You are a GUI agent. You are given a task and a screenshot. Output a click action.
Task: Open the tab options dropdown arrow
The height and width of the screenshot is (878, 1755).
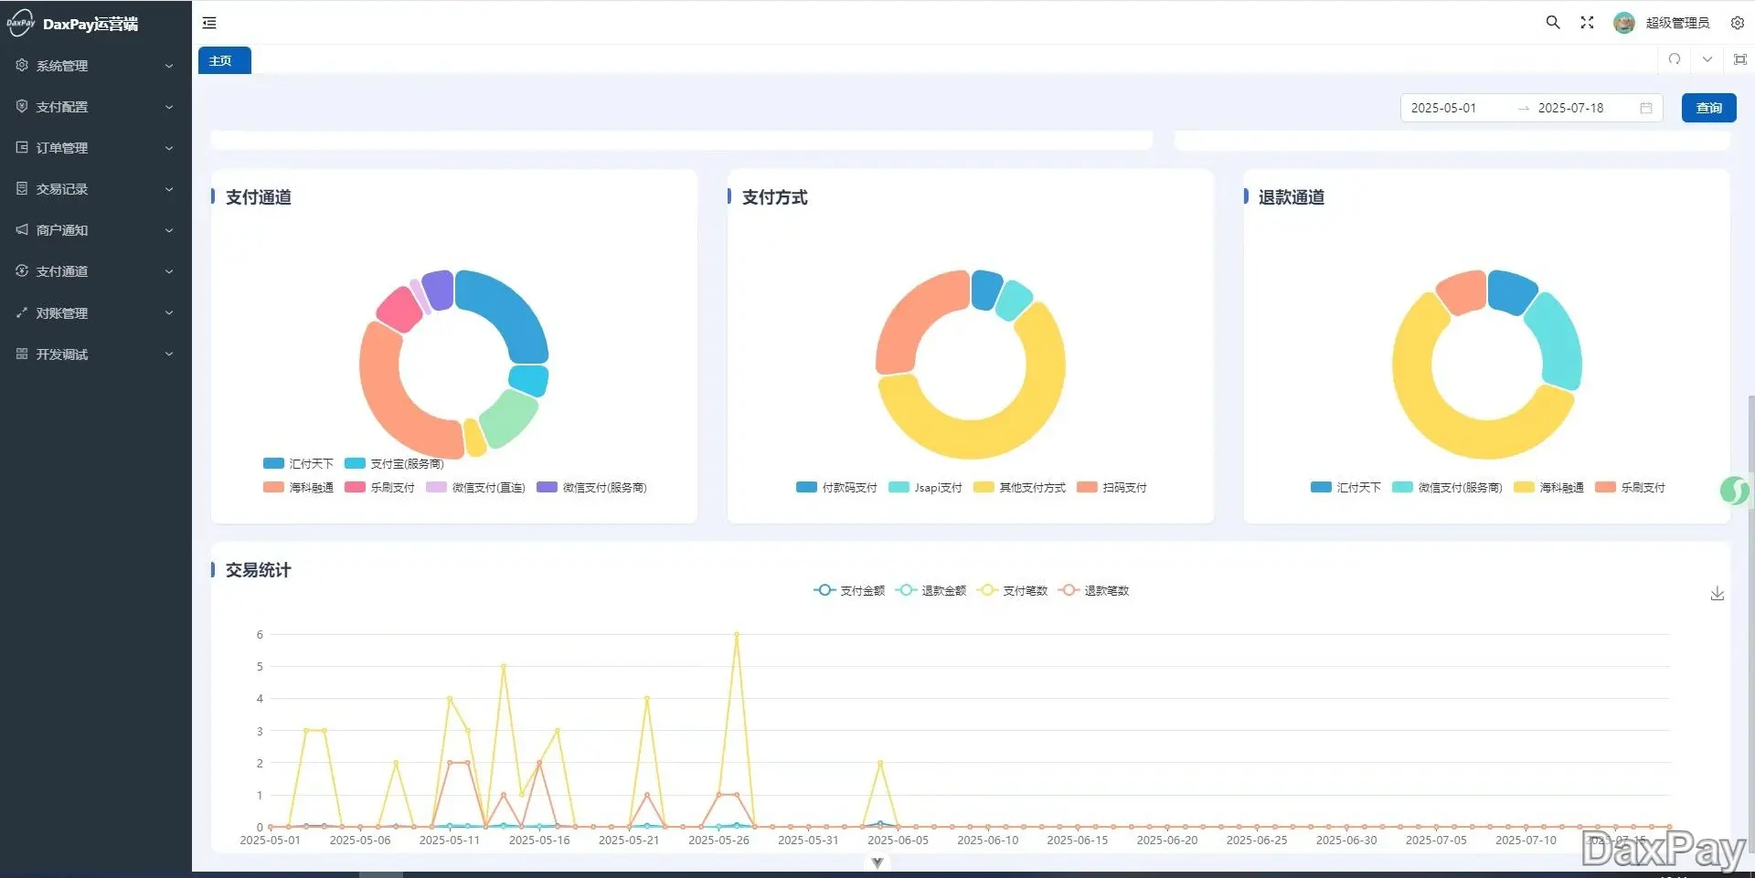pos(1707,59)
